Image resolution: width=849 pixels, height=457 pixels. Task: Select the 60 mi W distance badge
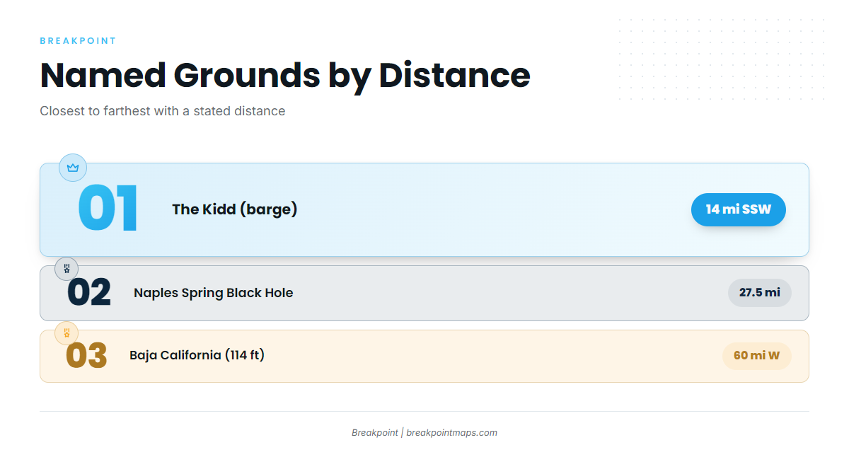coord(757,356)
